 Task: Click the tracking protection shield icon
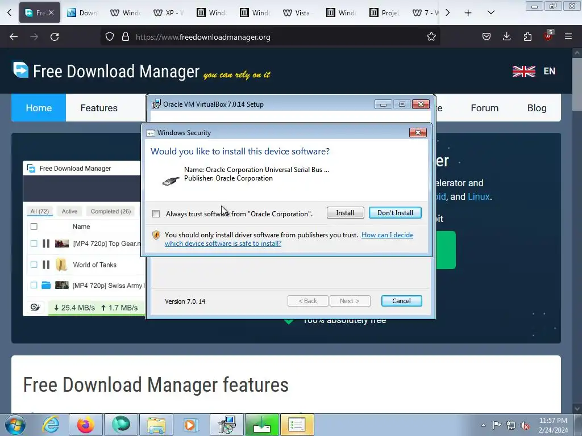point(110,37)
